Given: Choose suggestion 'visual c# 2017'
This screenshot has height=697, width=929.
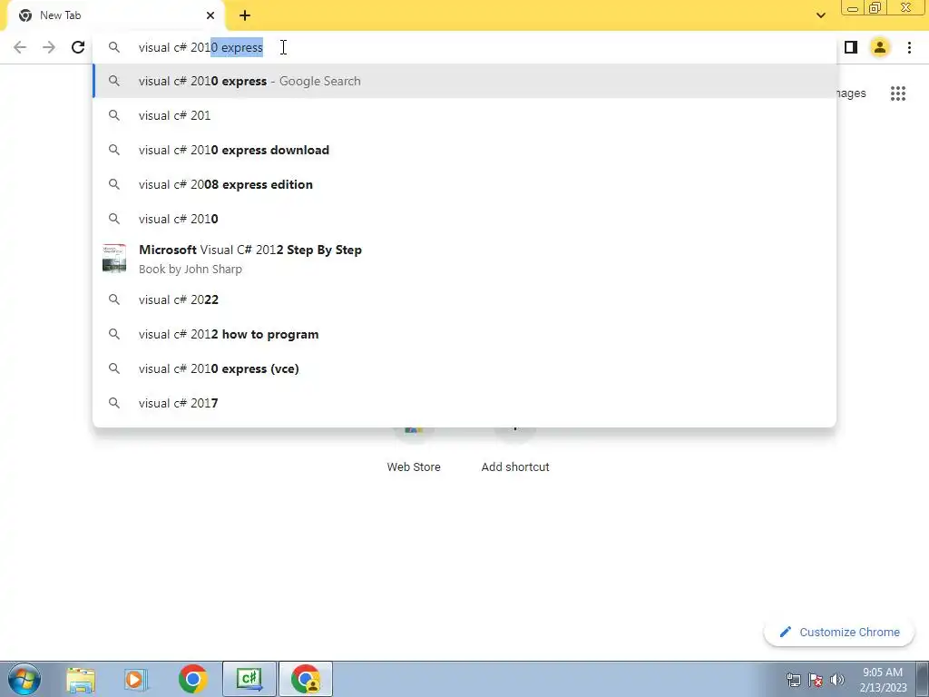Looking at the screenshot, I should (464, 403).
